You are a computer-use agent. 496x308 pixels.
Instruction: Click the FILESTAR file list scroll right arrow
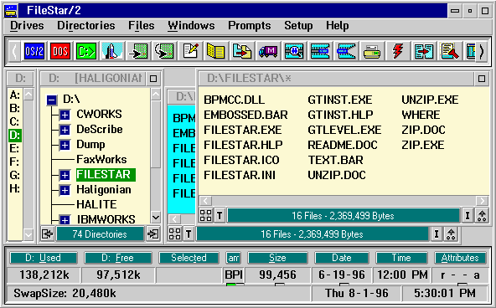(482, 201)
